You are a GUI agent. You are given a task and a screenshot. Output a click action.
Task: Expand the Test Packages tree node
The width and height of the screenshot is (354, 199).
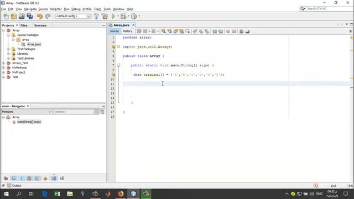click(8, 49)
